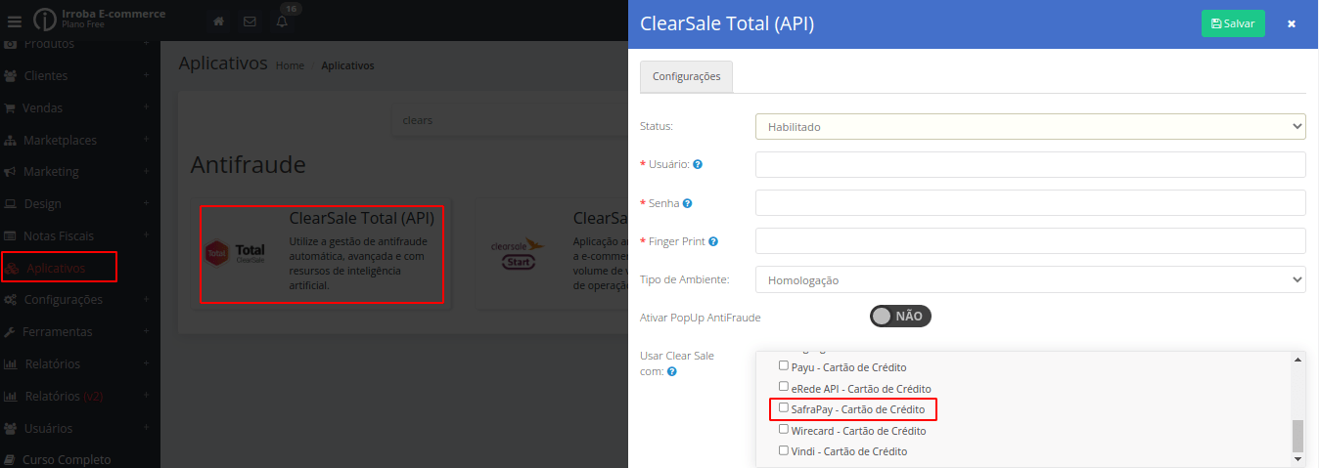
Task: Open the hamburger menu icon
Action: (x=14, y=21)
